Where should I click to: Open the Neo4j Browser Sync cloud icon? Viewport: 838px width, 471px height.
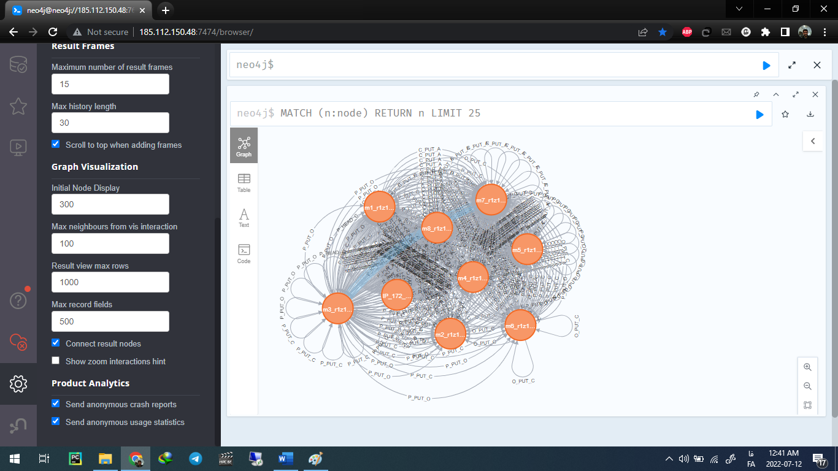[x=18, y=342]
